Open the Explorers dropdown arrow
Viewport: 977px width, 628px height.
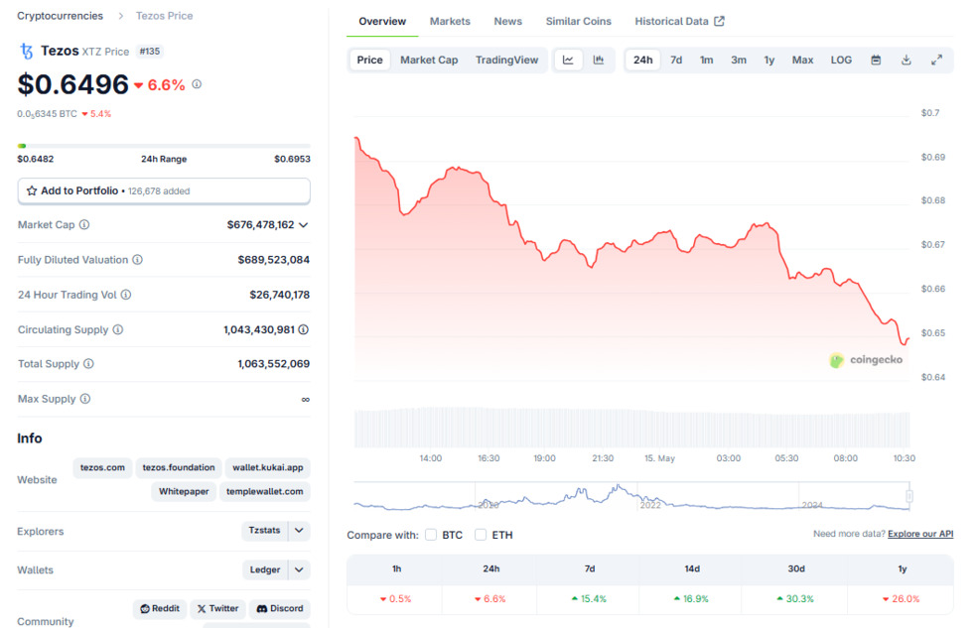point(299,531)
